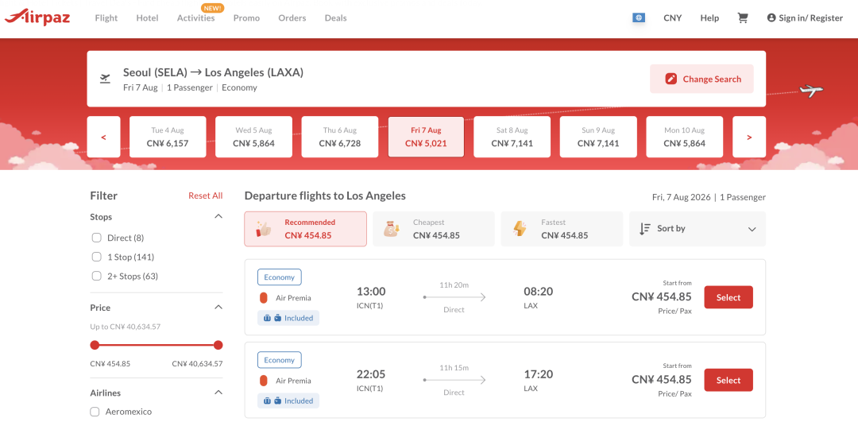Click the Change Search button
Screen dimensions: 858x422
702,79
